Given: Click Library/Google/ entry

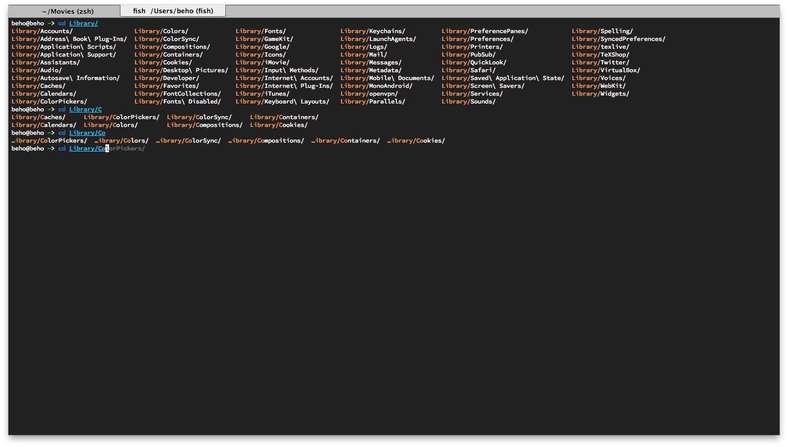Looking at the screenshot, I should click(263, 47).
